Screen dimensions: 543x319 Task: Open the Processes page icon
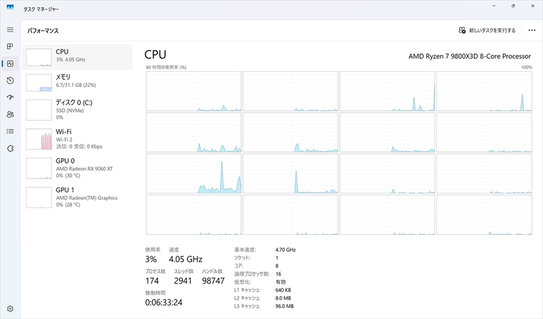coord(10,47)
